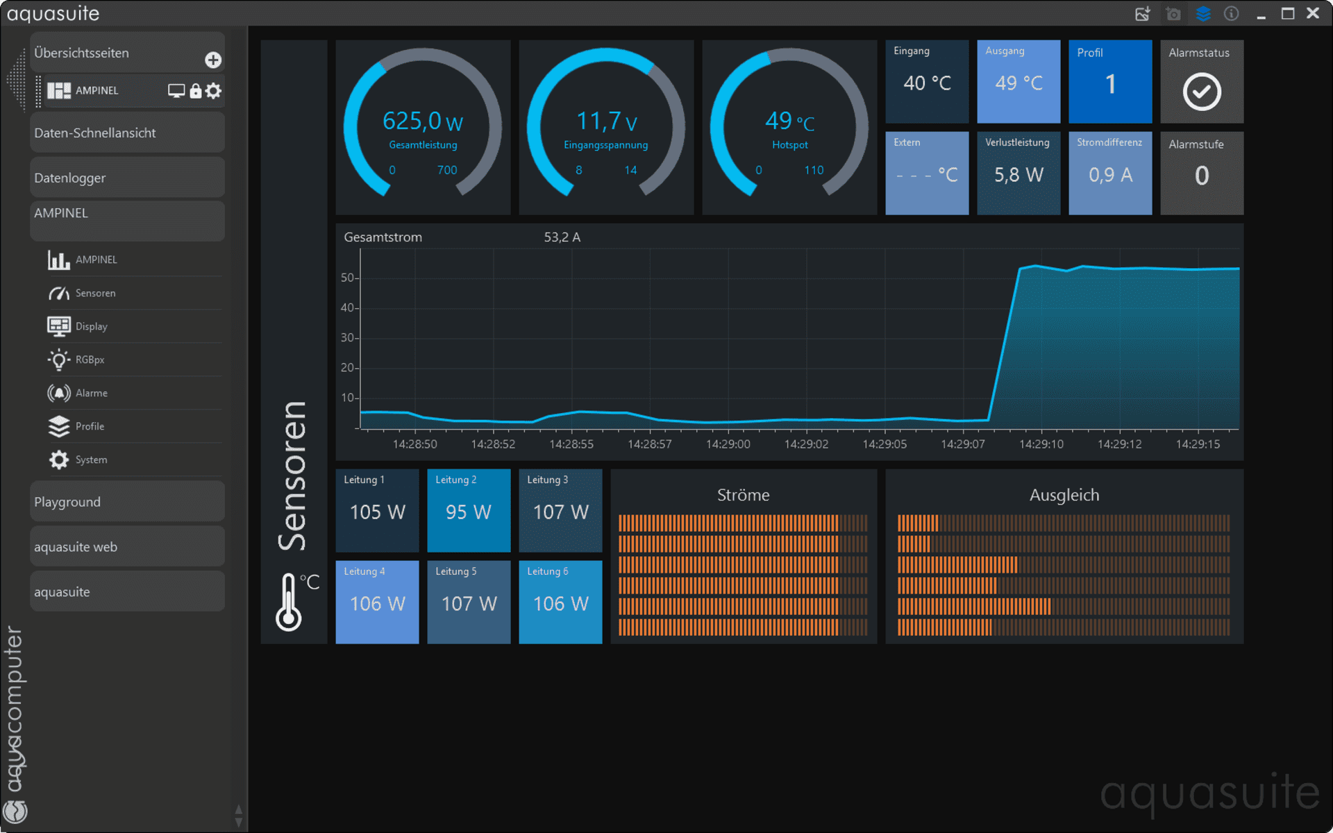
Task: Open the aquasuite web section
Action: click(x=127, y=547)
